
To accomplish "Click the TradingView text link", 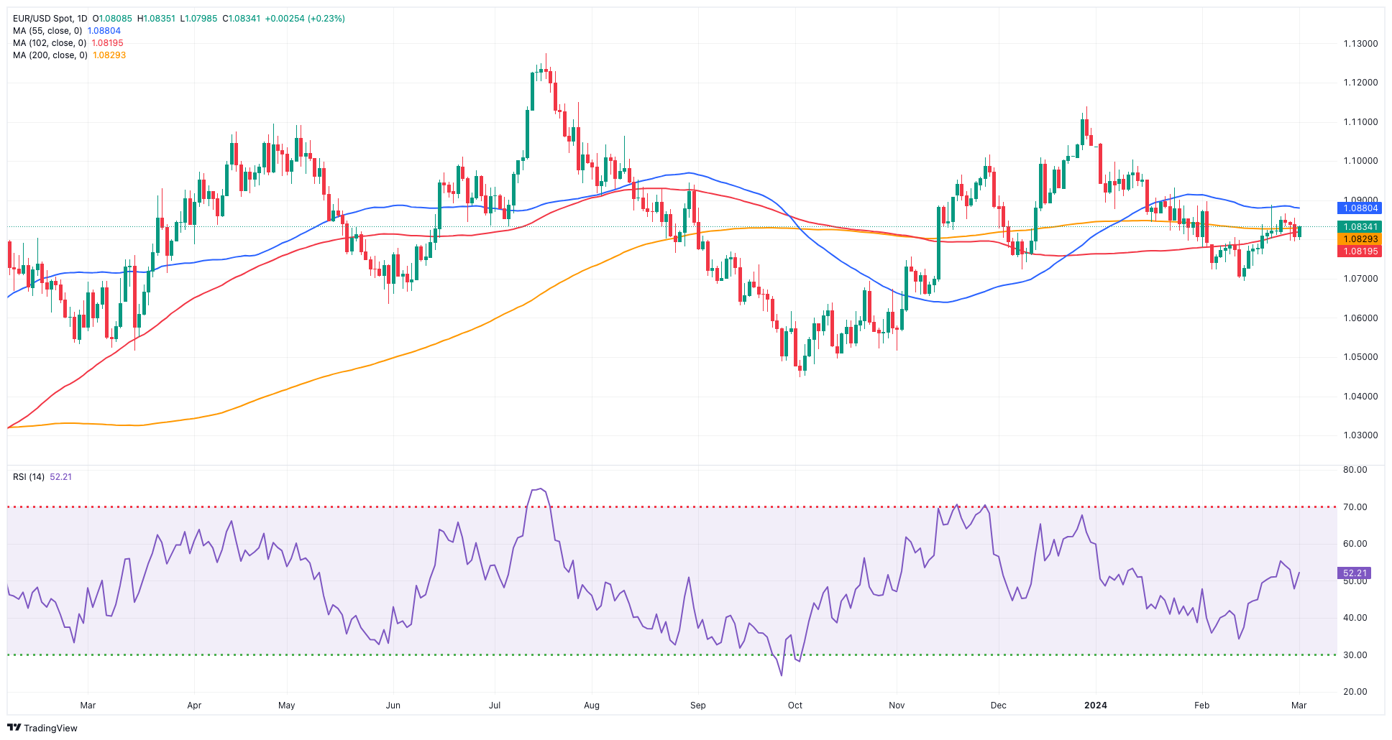I will pyautogui.click(x=50, y=728).
